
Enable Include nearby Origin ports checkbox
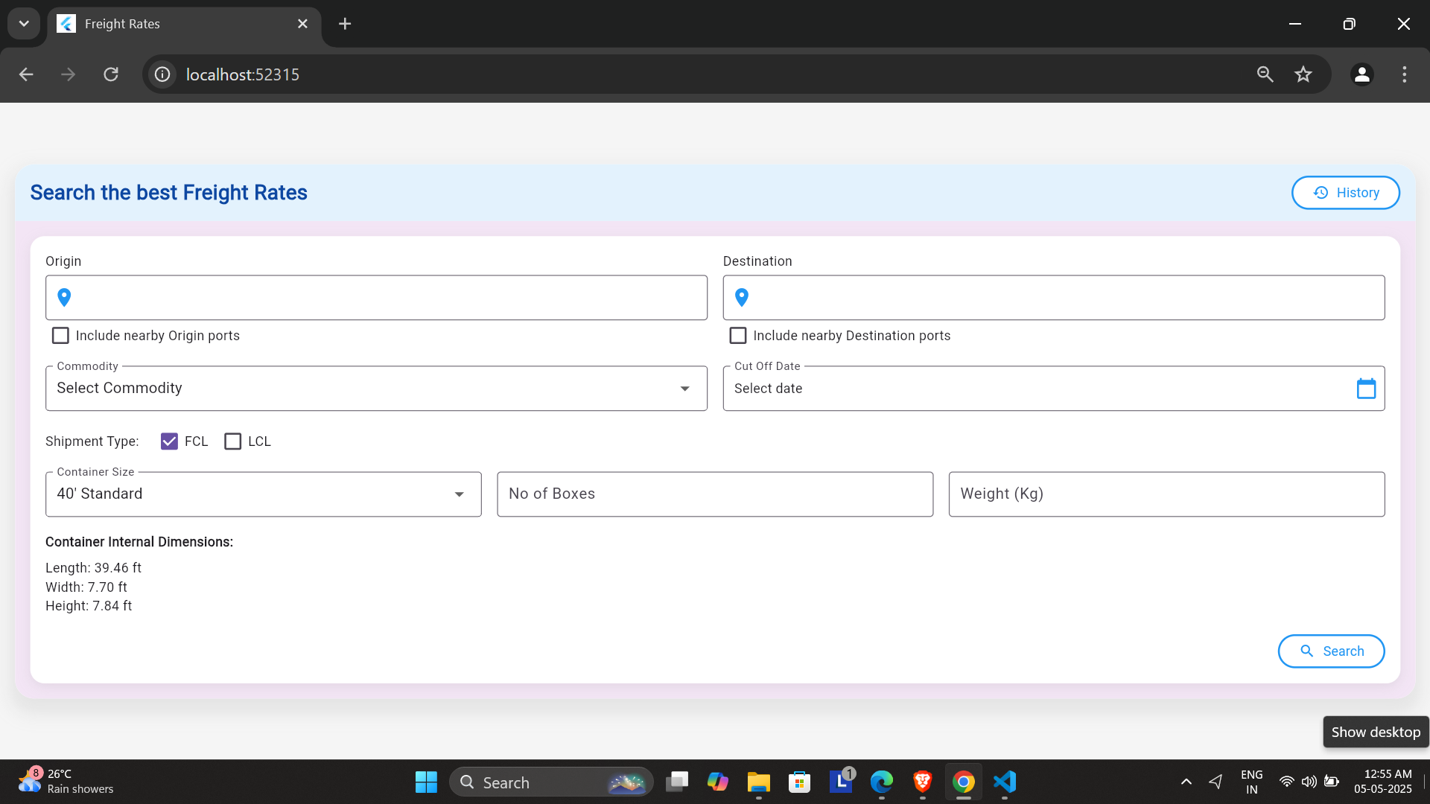(60, 336)
